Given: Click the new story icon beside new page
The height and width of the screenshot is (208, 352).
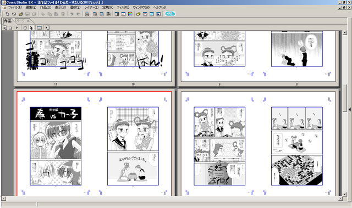Looking at the screenshot, I should (x=14, y=14).
